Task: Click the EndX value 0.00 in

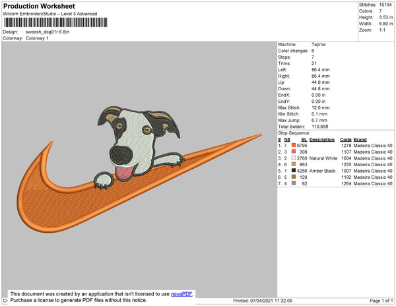Action: [318, 95]
